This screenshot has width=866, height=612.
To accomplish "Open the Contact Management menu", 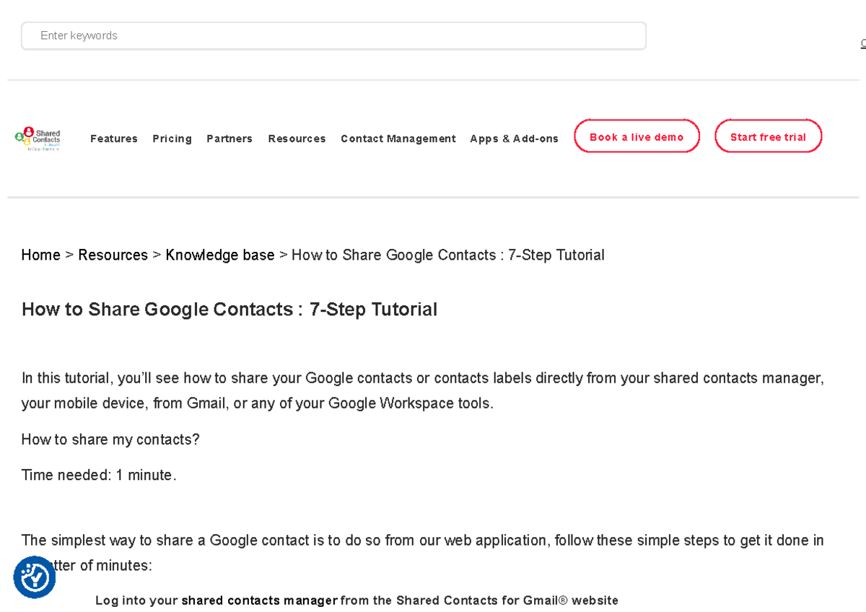I will pos(398,139).
